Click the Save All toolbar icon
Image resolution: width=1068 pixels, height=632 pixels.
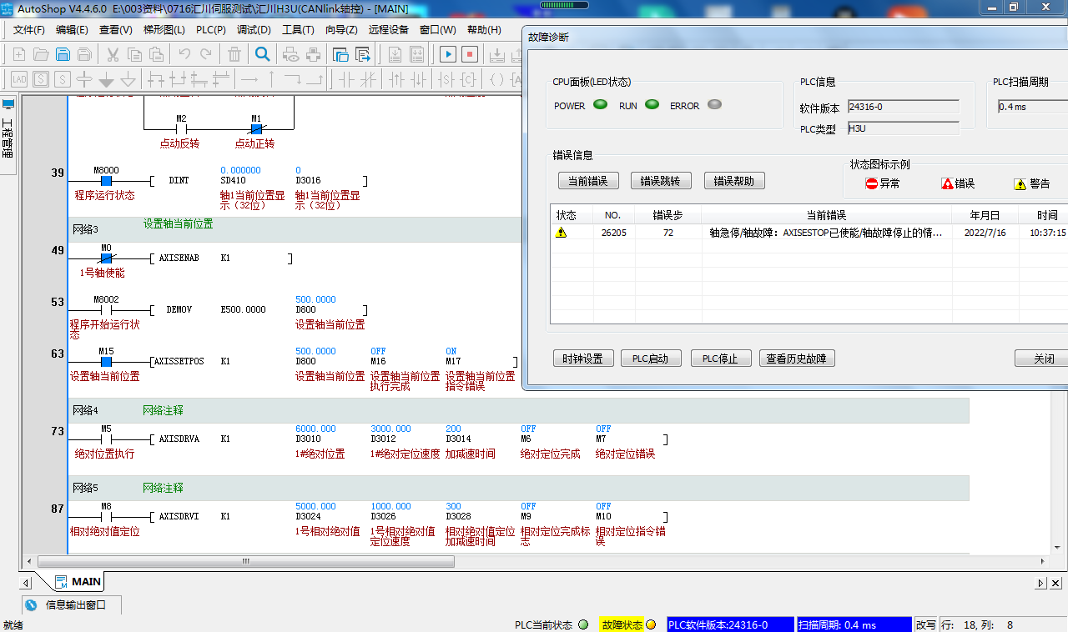[84, 55]
